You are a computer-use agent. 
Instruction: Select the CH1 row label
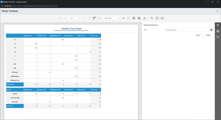15,64
